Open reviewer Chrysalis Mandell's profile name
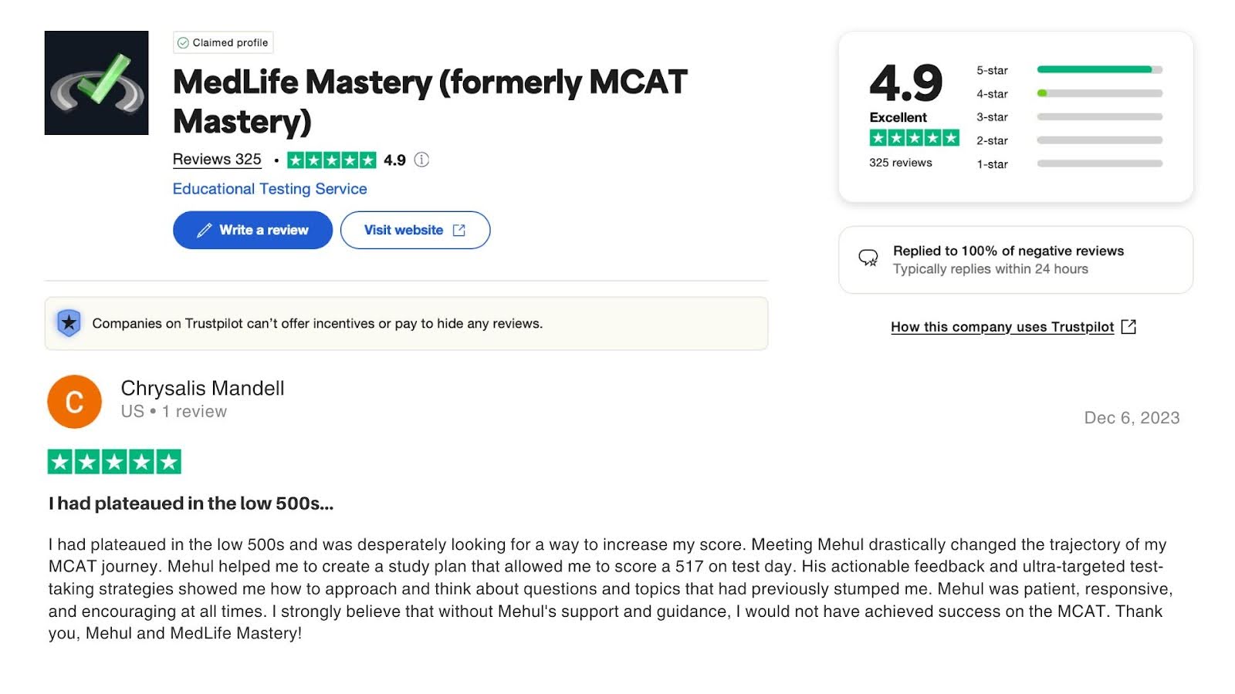Image resolution: width=1235 pixels, height=694 pixels. 202,388
